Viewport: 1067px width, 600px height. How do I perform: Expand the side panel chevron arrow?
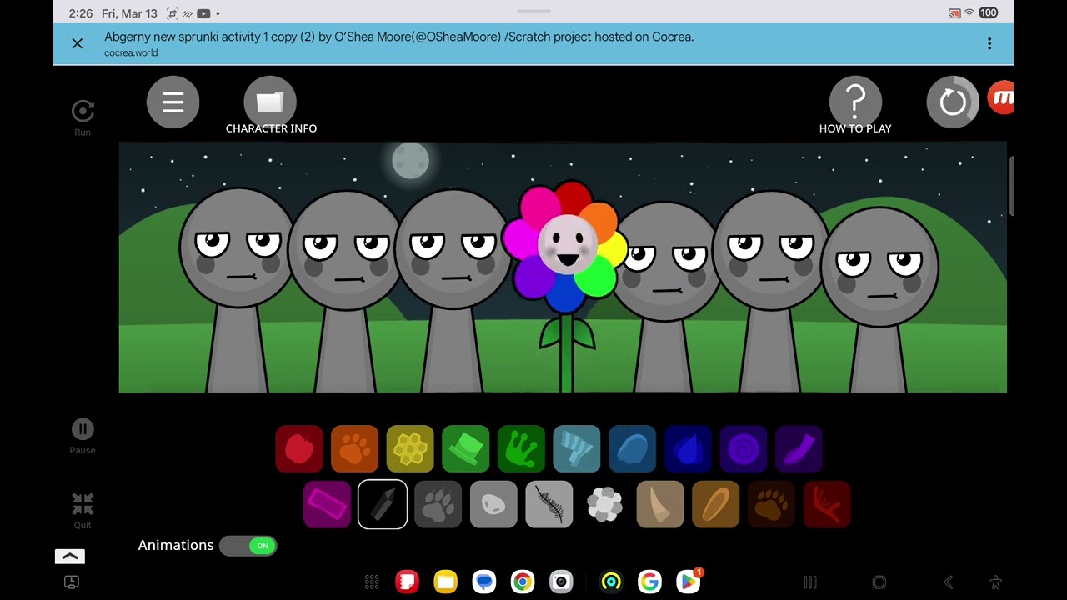point(70,557)
